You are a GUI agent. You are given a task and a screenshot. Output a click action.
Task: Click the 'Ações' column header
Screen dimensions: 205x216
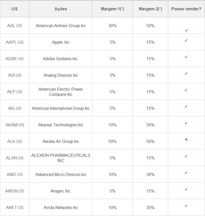60,9
